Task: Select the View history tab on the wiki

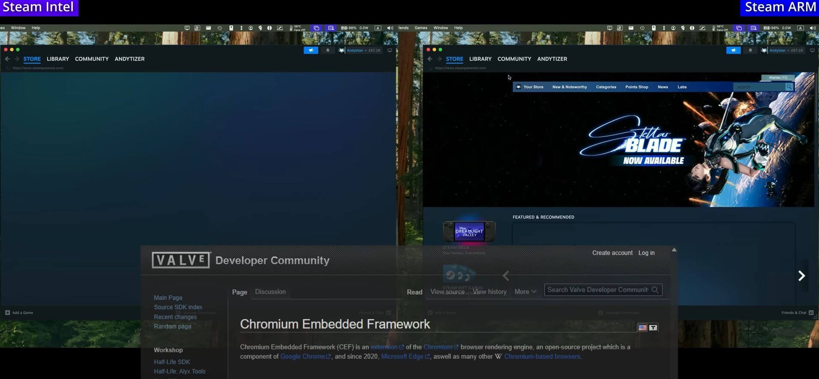Action: pos(489,292)
